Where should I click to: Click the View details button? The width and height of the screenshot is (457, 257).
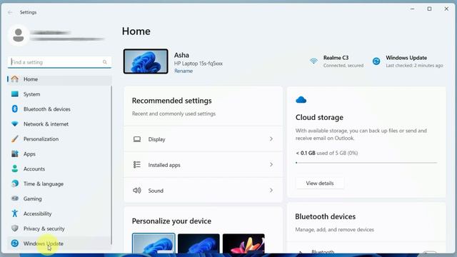pyautogui.click(x=320, y=183)
